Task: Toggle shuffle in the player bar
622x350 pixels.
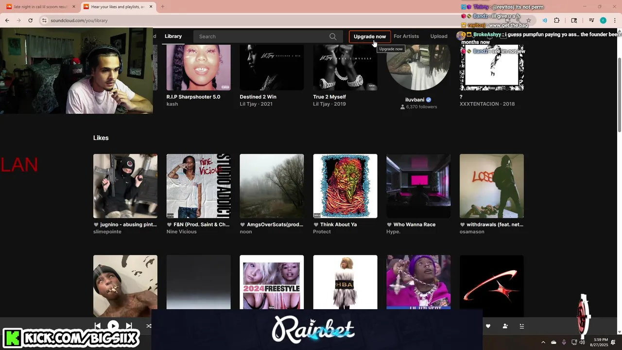Action: pos(149,326)
